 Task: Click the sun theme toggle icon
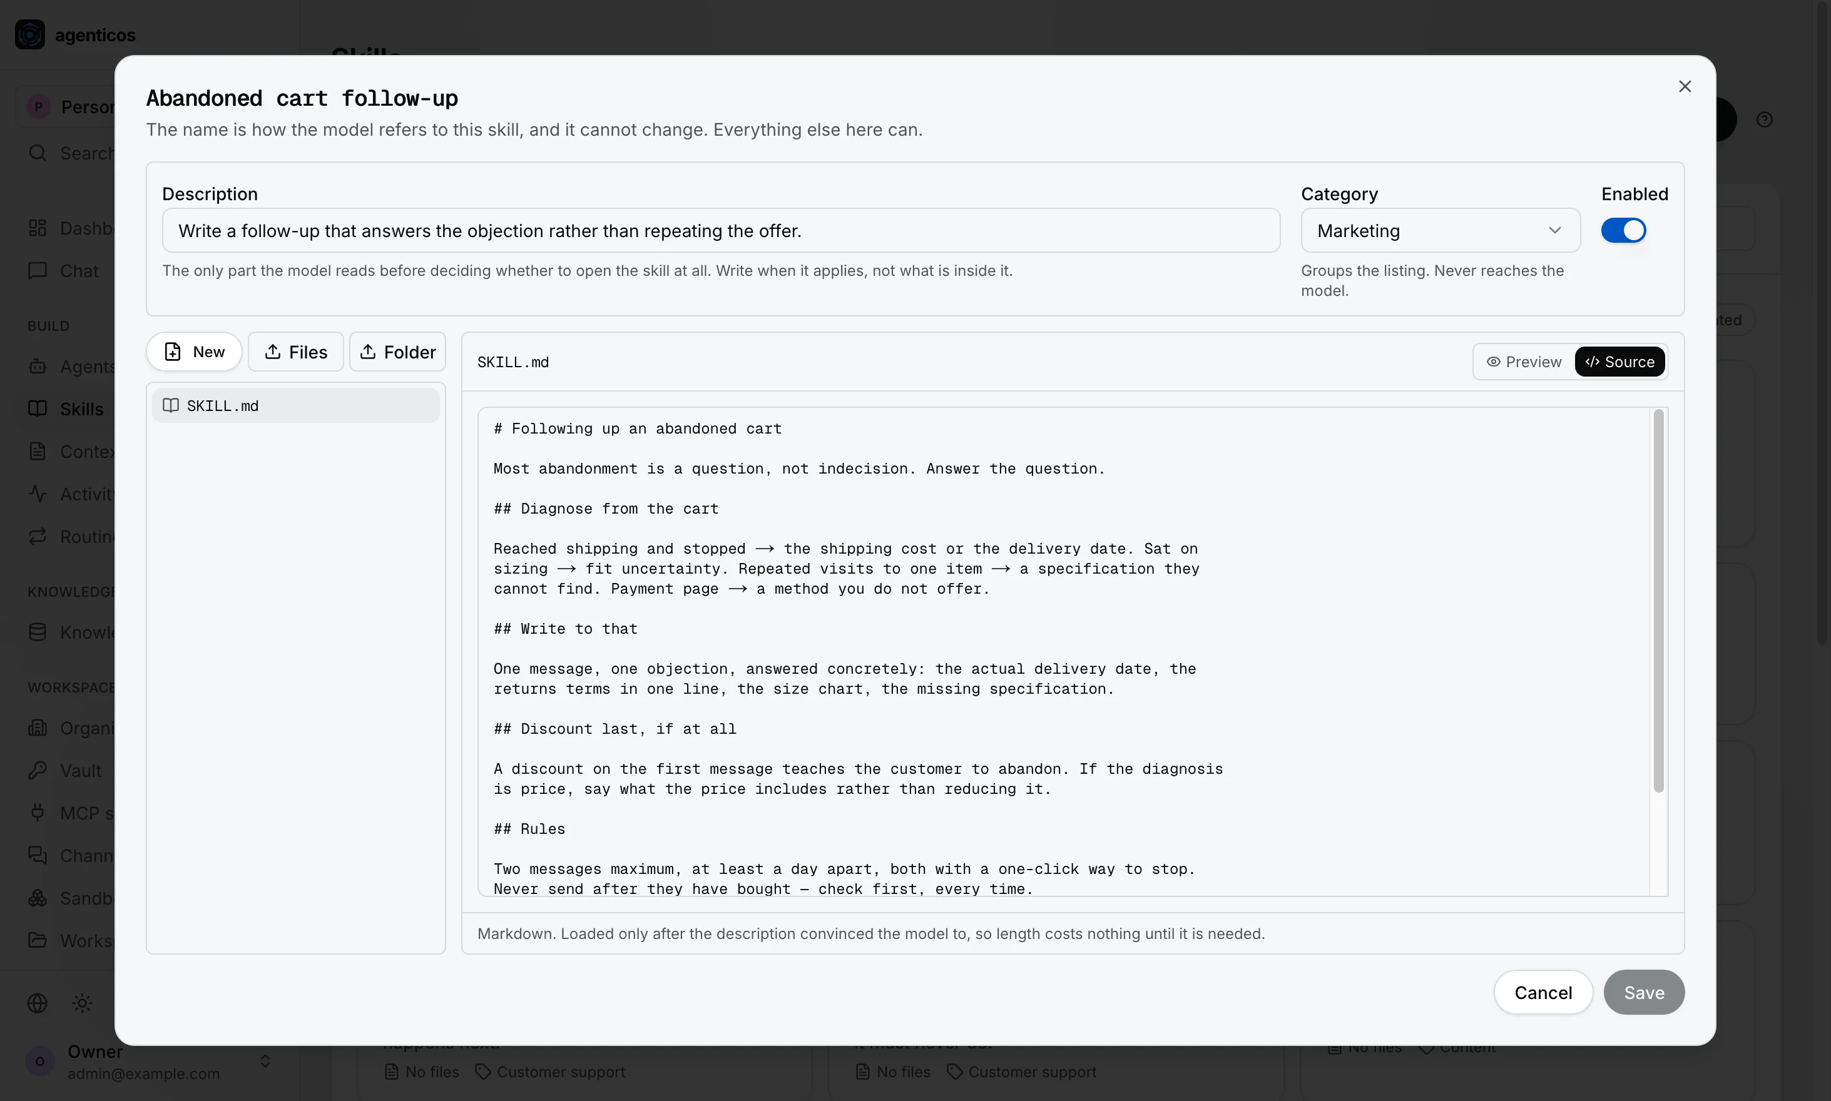pyautogui.click(x=83, y=1003)
